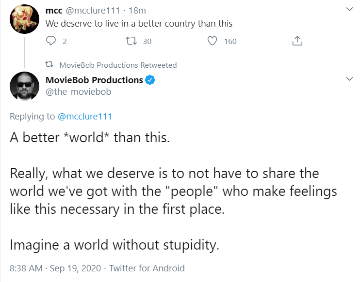Click the 'mcc' display name
The height and width of the screenshot is (282, 360).
click(52, 10)
